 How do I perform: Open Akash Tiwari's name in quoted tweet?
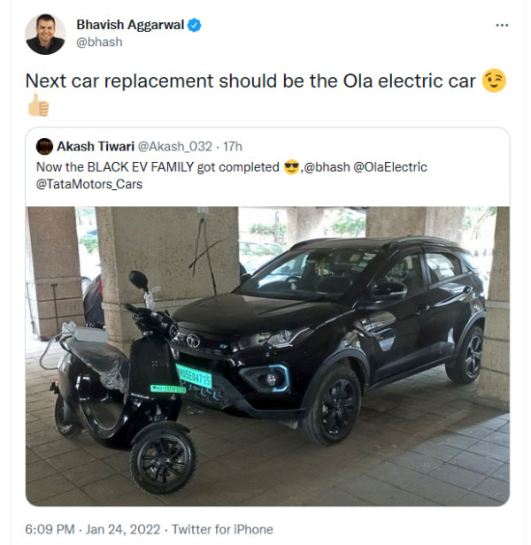pos(96,146)
